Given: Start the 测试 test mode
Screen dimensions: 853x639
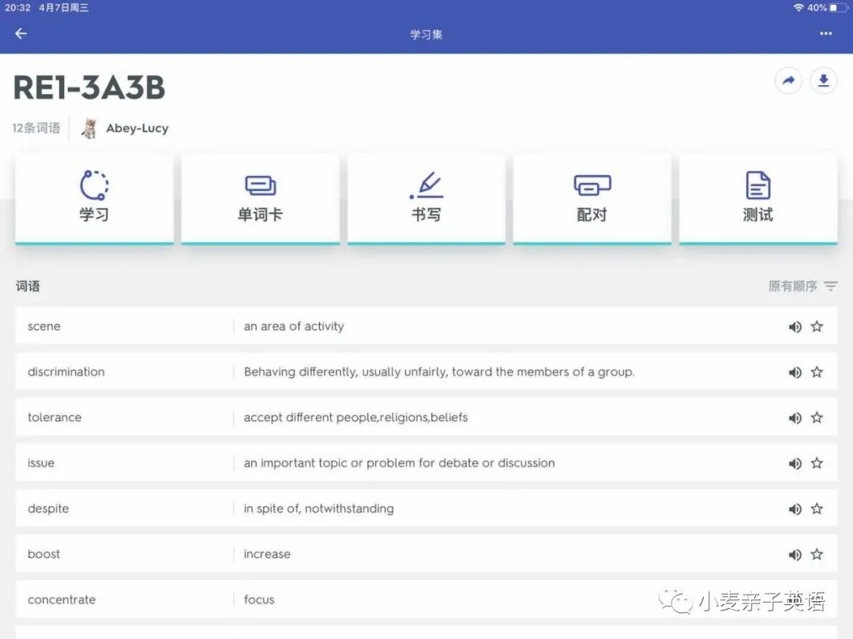Looking at the screenshot, I should click(x=758, y=198).
